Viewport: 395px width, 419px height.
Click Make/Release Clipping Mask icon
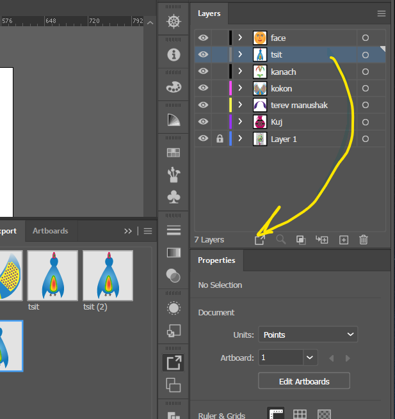(x=301, y=240)
